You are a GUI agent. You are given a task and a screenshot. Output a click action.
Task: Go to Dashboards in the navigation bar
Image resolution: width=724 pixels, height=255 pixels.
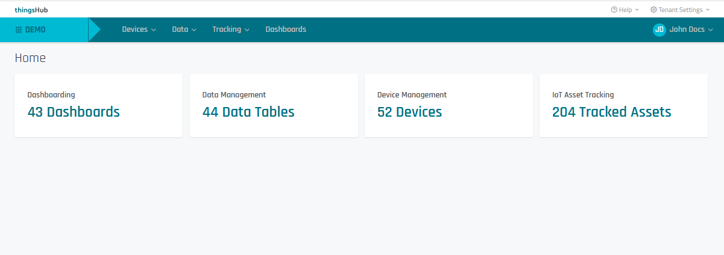pos(286,29)
